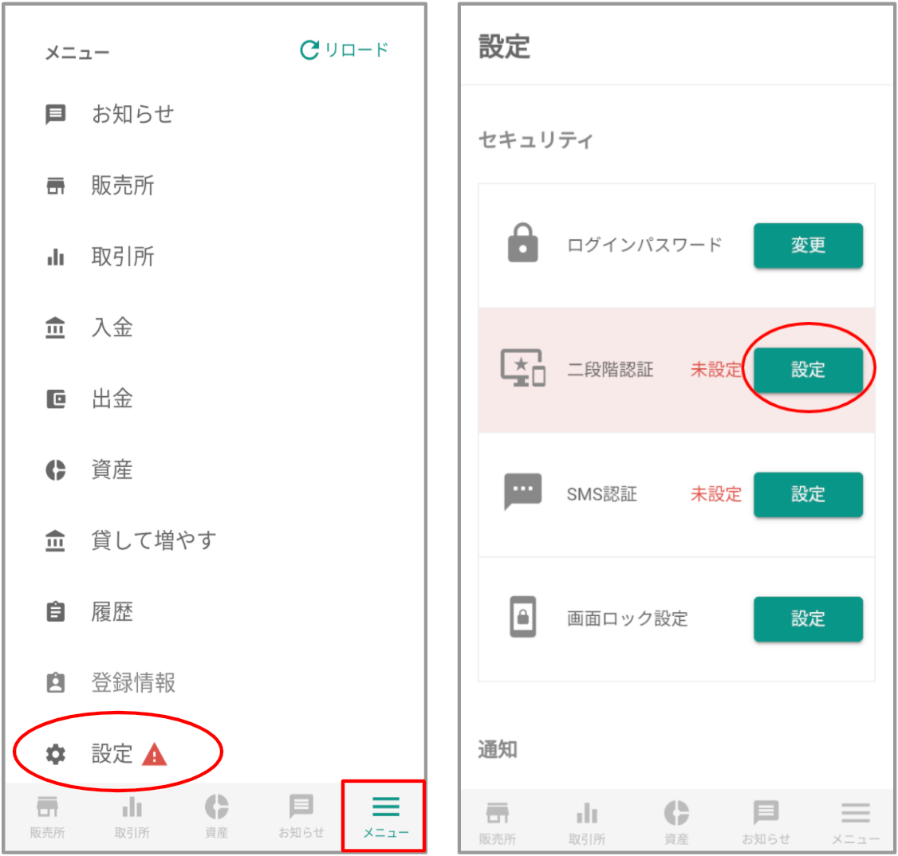
Task: Click 設定 button for 画面ロック設定
Action: tap(808, 618)
